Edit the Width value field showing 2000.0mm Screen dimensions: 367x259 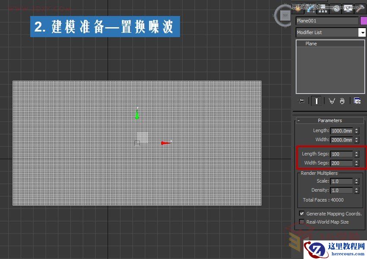(x=342, y=140)
